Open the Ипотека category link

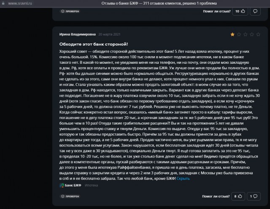91,185
